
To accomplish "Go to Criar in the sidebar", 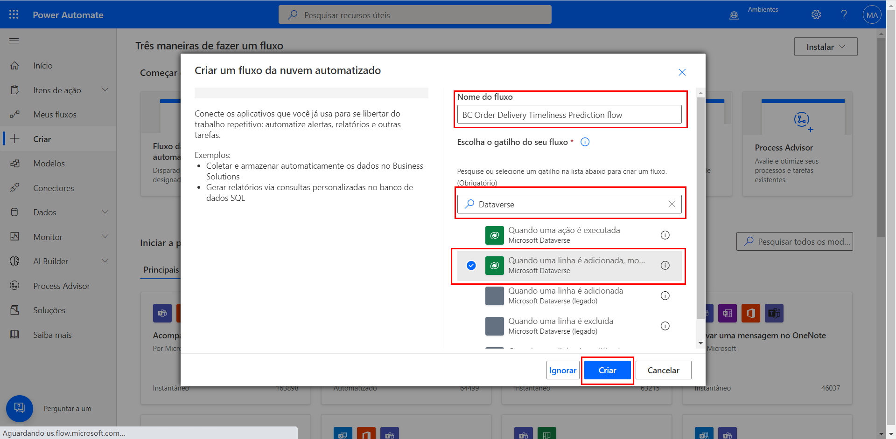I will pyautogui.click(x=58, y=139).
